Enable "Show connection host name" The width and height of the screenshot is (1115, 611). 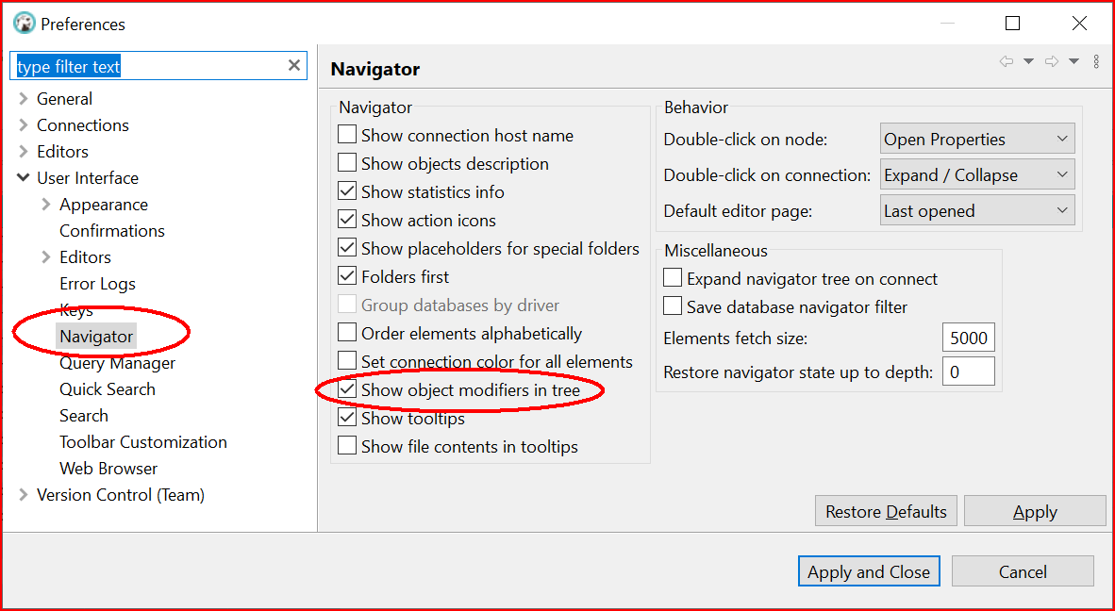click(347, 135)
